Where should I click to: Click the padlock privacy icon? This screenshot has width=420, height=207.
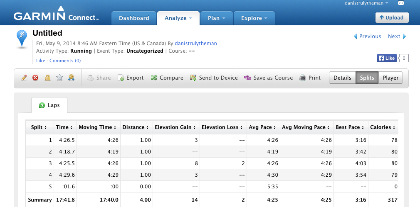click(48, 78)
